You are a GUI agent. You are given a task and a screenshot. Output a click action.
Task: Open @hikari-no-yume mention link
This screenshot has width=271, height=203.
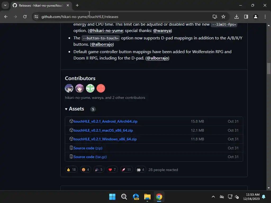tap(106, 31)
